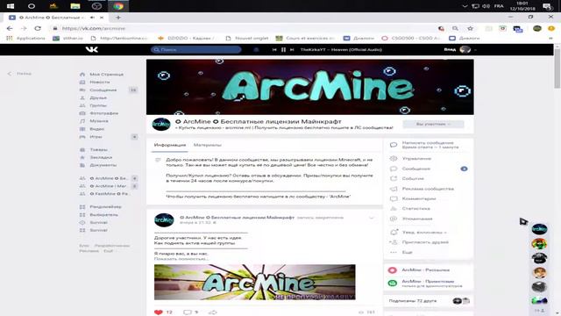The image size is (561, 316).
Task: Open notifications bell in VK header
Action: tap(256, 49)
